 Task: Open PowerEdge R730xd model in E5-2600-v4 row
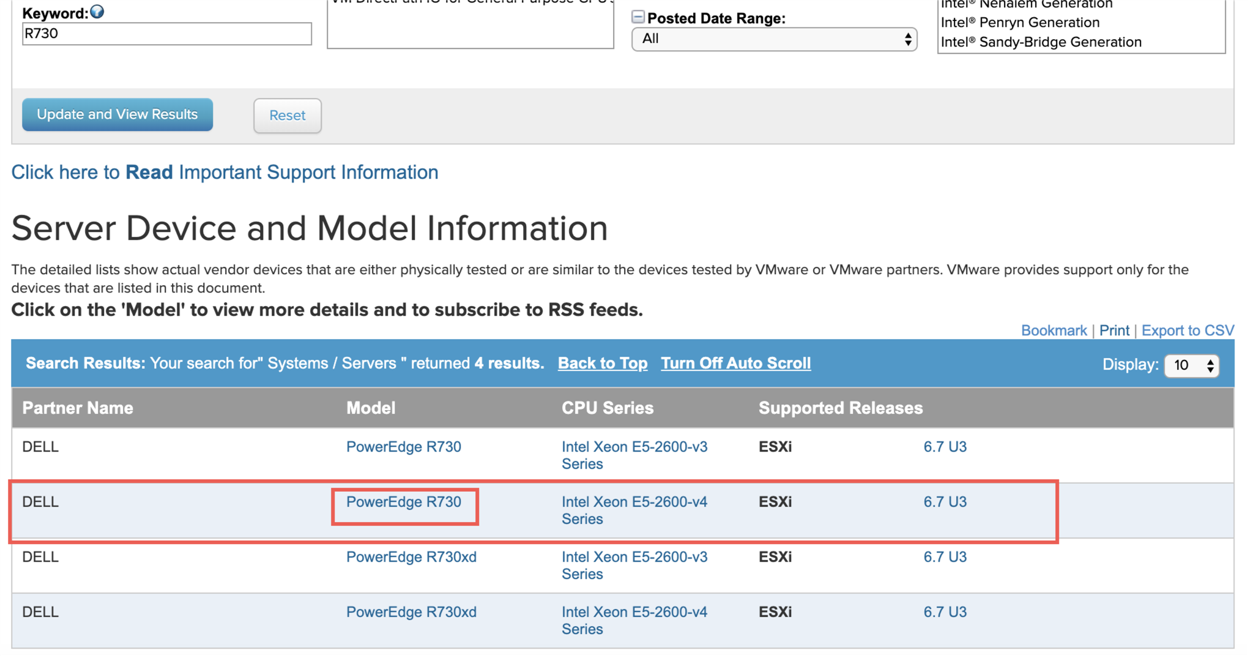(411, 612)
